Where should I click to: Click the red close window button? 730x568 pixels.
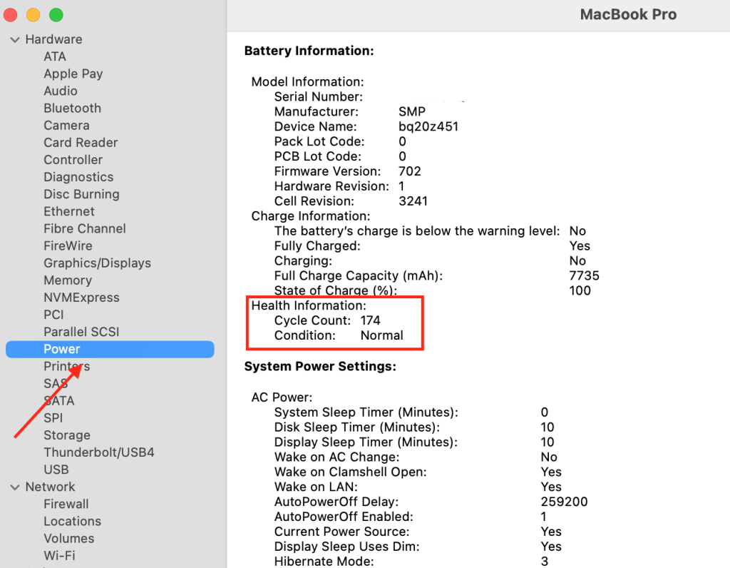click(10, 15)
